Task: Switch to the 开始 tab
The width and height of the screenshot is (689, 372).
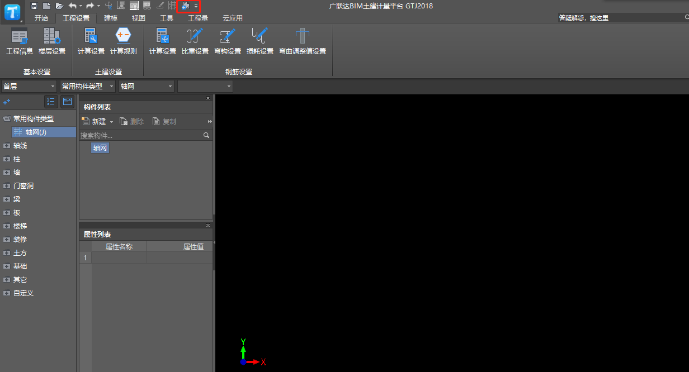Action: 41,18
